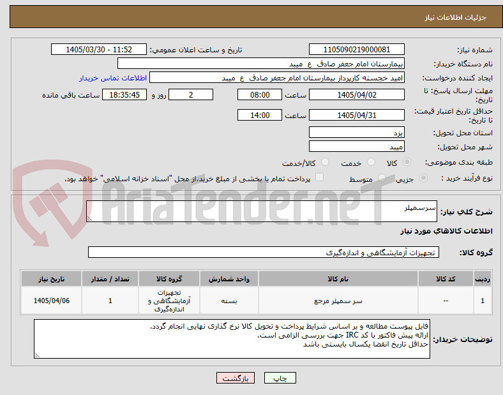Click the response deadline date 1405/04/02

click(x=356, y=95)
